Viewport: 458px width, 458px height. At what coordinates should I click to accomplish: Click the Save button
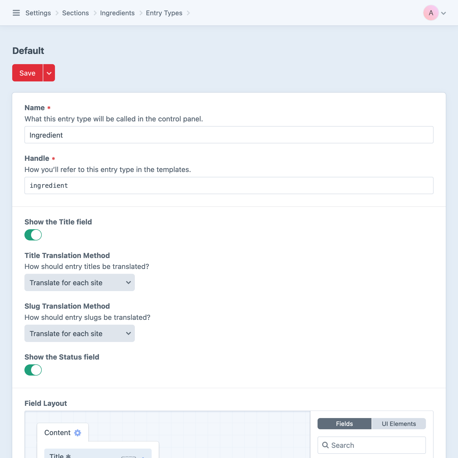point(27,73)
